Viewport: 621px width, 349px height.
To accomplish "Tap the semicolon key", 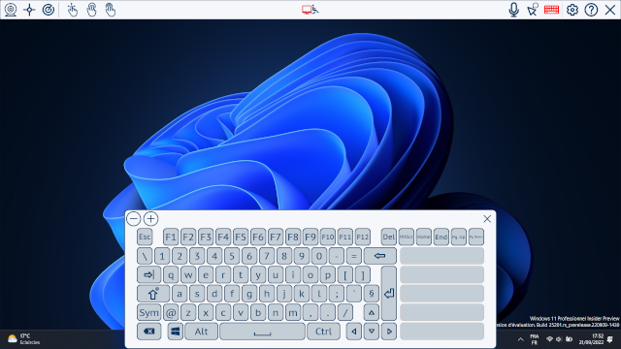I will [x=337, y=294].
